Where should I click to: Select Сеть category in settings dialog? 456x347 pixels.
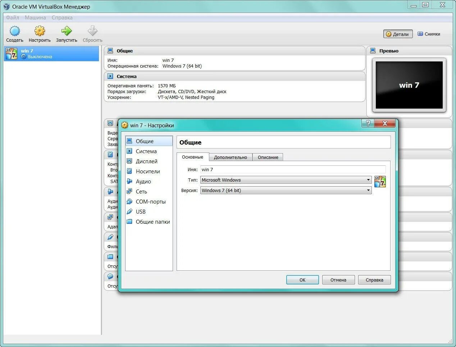pyautogui.click(x=149, y=192)
